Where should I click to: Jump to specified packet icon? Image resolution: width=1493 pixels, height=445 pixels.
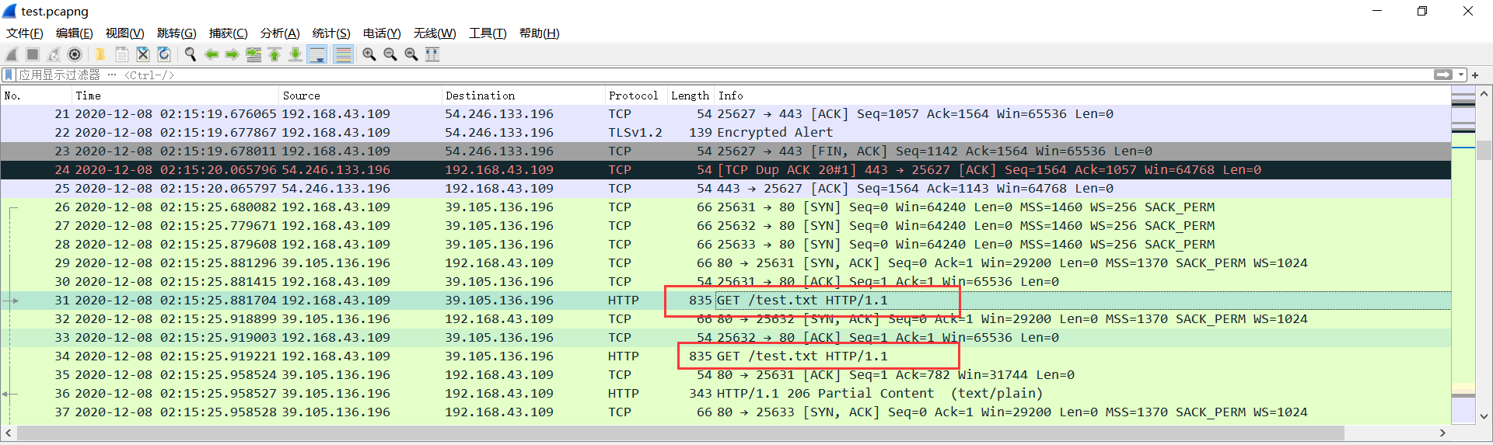(x=253, y=54)
